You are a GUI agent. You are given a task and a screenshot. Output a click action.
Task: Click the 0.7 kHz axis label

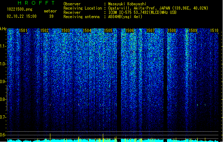[3, 117]
